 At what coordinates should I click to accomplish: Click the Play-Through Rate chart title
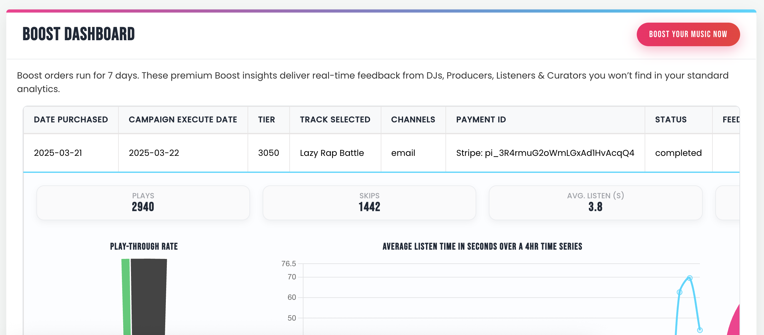(x=144, y=246)
